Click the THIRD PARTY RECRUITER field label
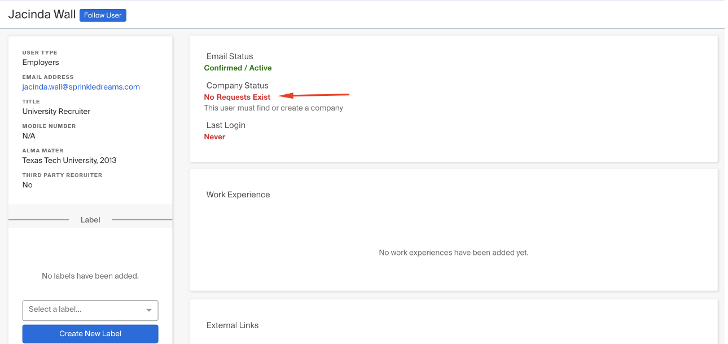This screenshot has height=344, width=728. coord(63,175)
